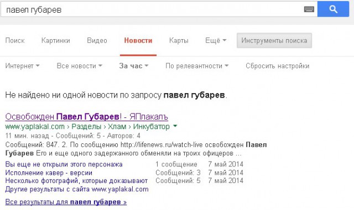This screenshot has width=354, height=210.
Task: Open Другие результаты с сайта www.yaplakal.com
Action: pos(77,189)
